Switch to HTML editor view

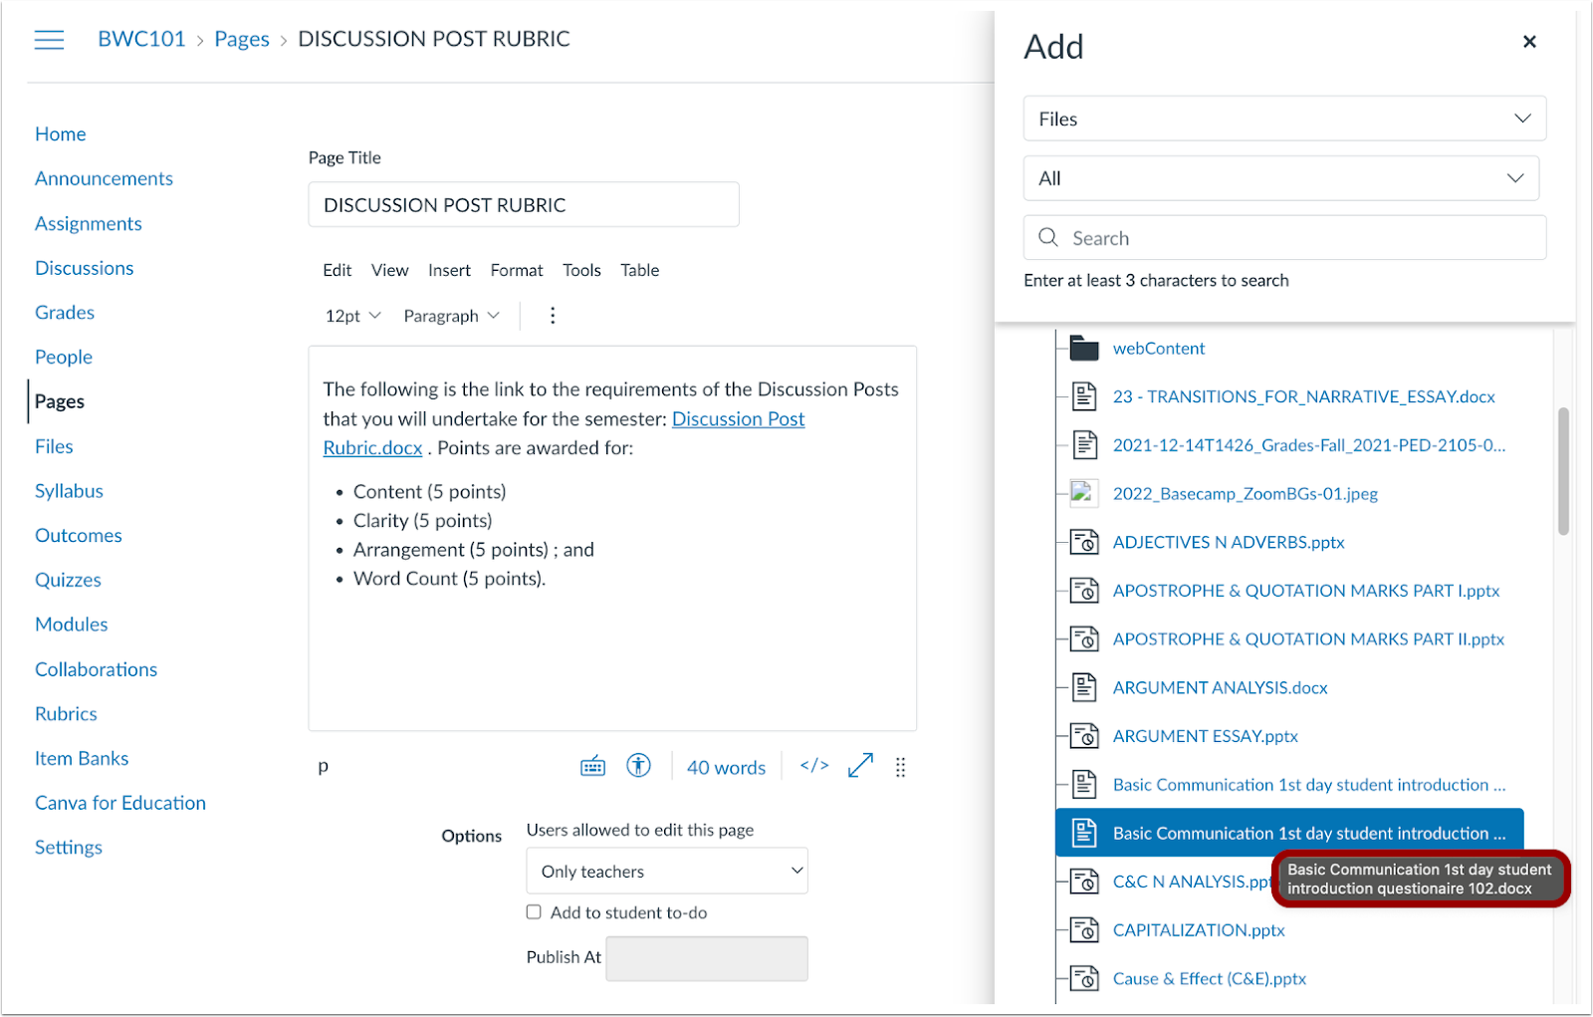pos(814,765)
